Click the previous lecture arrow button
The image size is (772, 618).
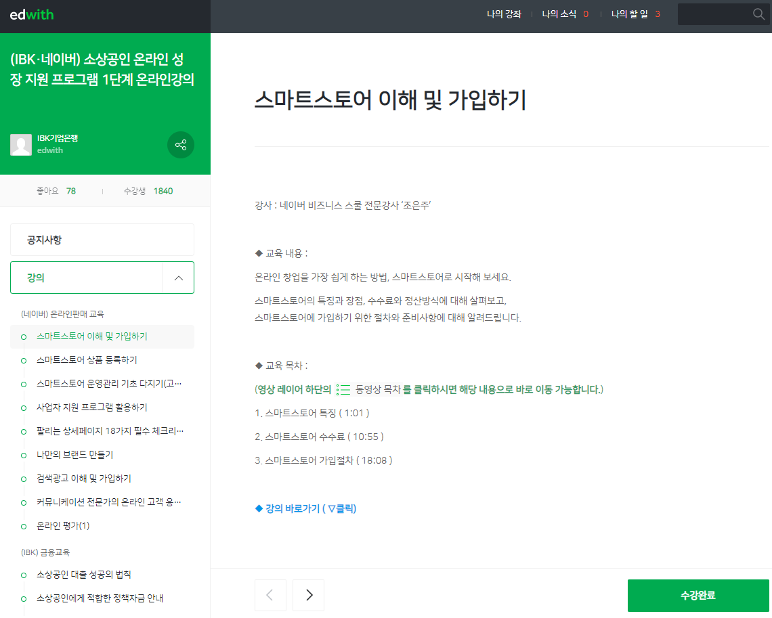coord(270,596)
